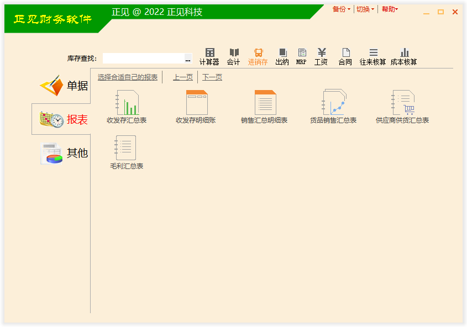This screenshot has height=327, width=467.
Task: Click the ellipsis button beside 库存查找
Action: (x=188, y=59)
